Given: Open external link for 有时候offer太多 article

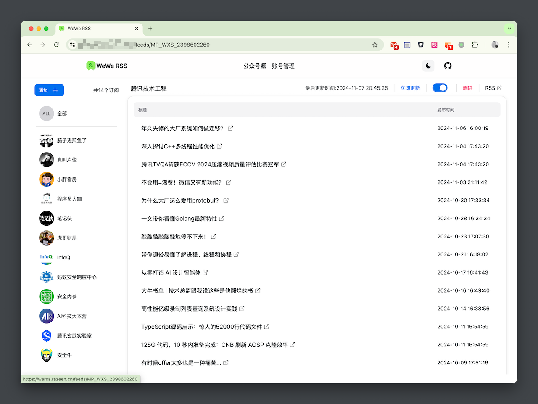Looking at the screenshot, I should (226, 363).
